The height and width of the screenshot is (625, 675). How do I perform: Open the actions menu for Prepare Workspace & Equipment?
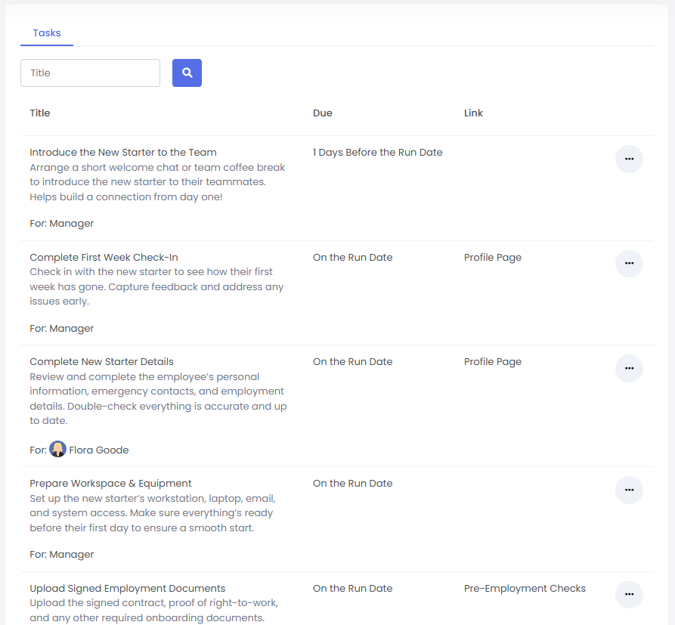pyautogui.click(x=629, y=490)
